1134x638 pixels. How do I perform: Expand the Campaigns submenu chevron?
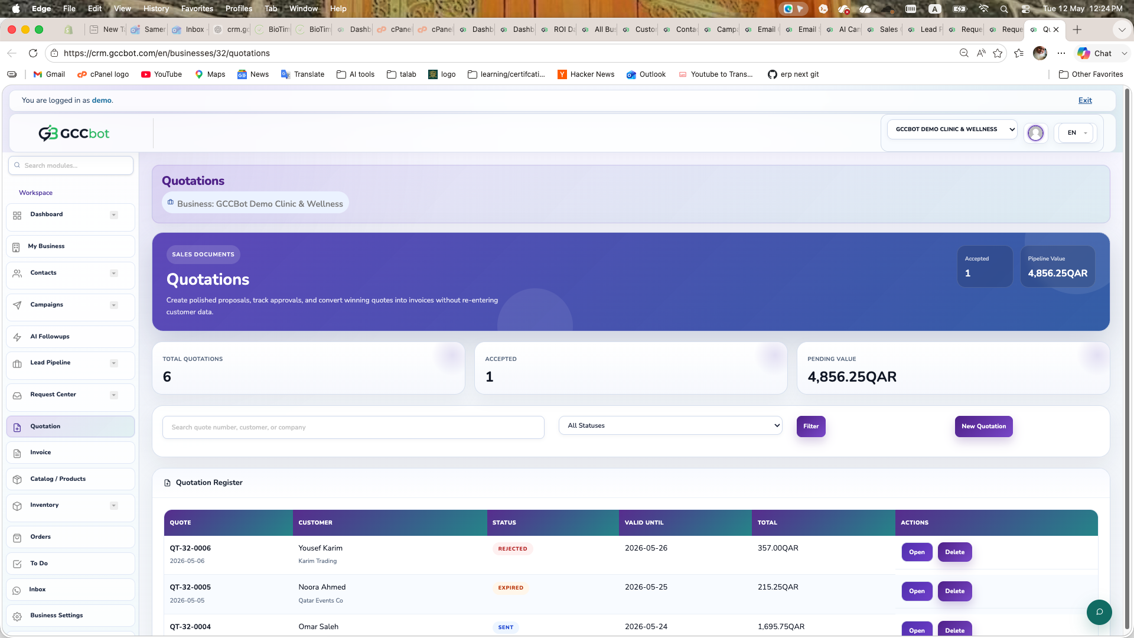point(114,305)
